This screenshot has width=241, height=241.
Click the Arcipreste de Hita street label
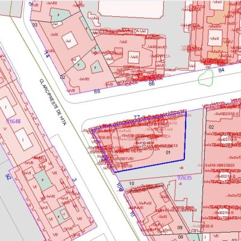point(53,102)
